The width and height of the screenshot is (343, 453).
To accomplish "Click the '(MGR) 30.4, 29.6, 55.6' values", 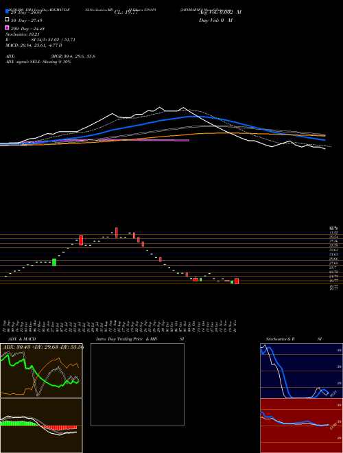I will click(73, 56).
